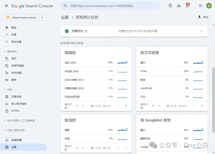Go to previous page in 按响应 table
Viewport: 215px width, 154px height.
pyautogui.click(x=119, y=106)
